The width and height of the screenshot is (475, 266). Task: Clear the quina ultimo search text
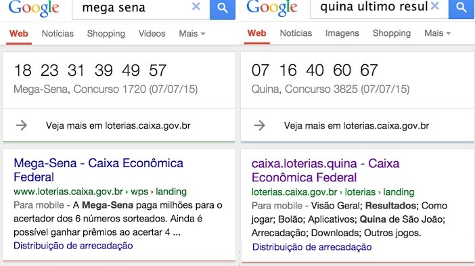[434, 5]
